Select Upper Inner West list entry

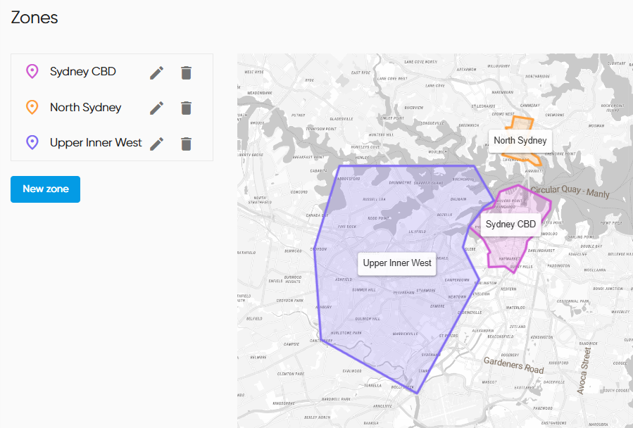(x=96, y=143)
